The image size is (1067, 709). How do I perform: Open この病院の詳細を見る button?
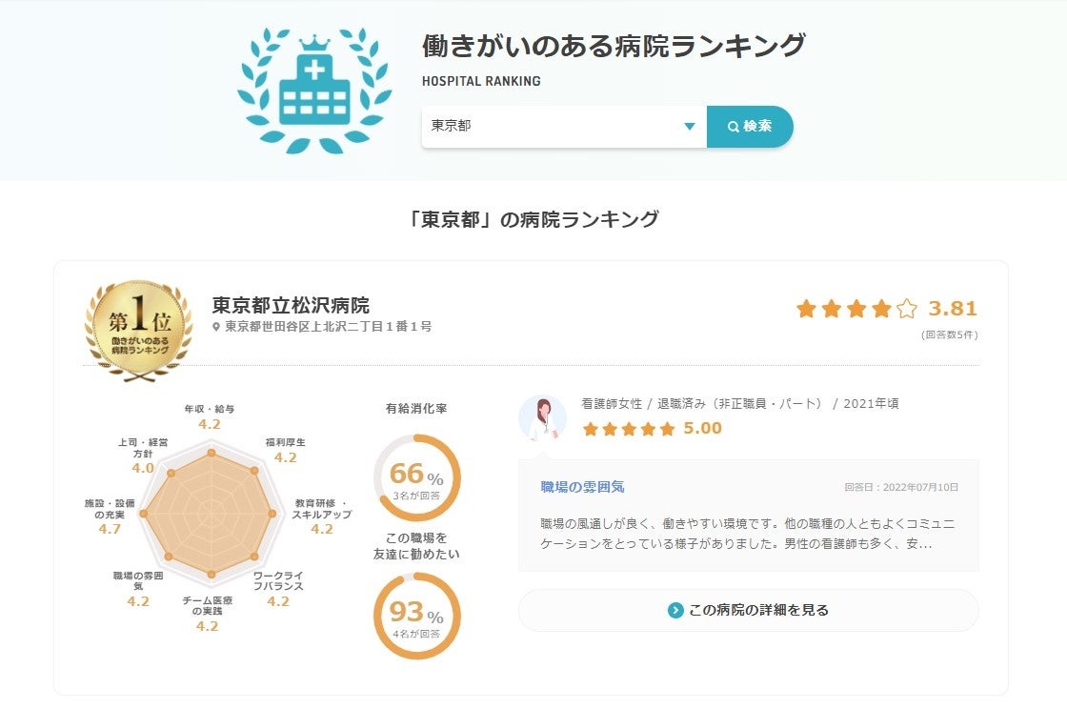click(748, 610)
